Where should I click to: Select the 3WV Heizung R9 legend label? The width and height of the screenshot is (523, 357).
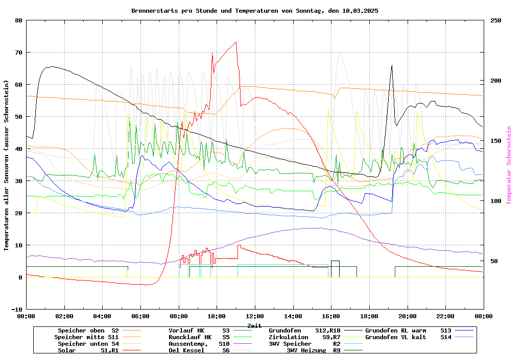pos(314,350)
